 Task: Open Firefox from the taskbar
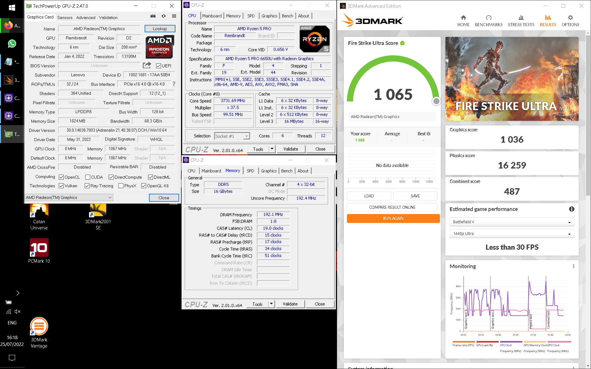click(x=12, y=26)
